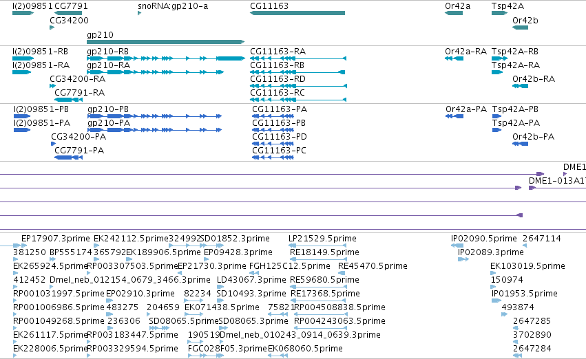Select the gp210 gene bar
586x359 pixels.
(x=165, y=42)
